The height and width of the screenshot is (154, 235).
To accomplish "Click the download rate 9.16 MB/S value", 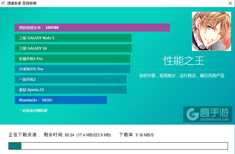I will (x=145, y=135).
